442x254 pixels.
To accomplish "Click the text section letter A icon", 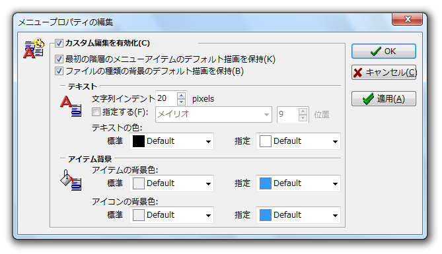I will (71, 106).
